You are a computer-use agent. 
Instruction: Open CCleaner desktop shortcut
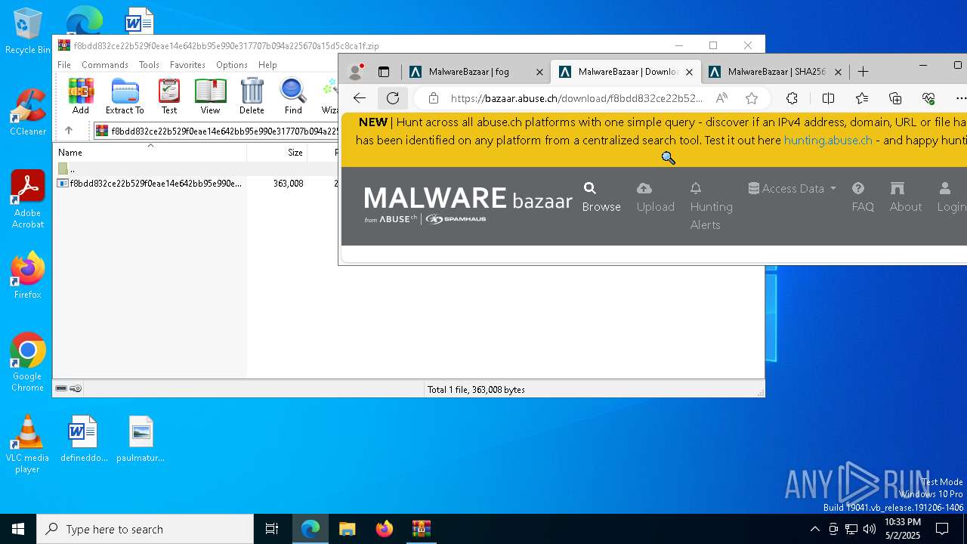pyautogui.click(x=28, y=113)
